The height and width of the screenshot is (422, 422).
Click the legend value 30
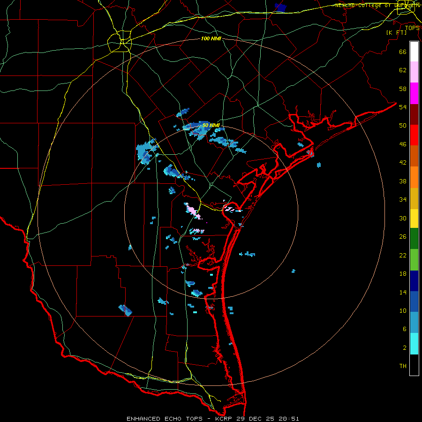click(x=403, y=218)
